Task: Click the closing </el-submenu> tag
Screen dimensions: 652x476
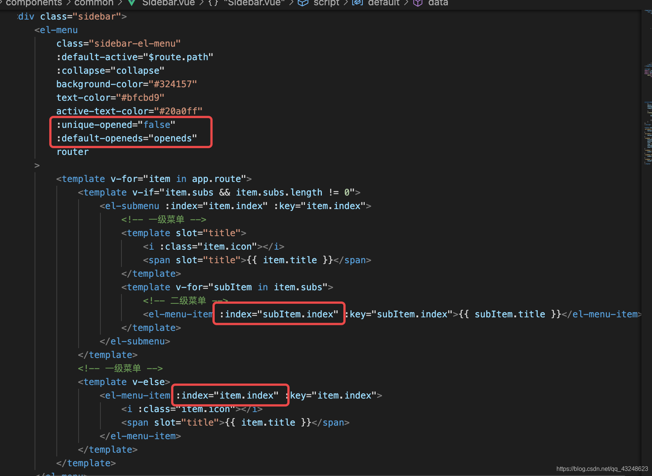Action: 135,341
